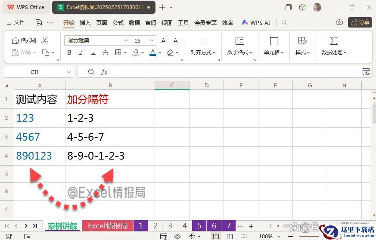Toggle Strikethrough formatting
This screenshot has height=240, width=376.
105,52
